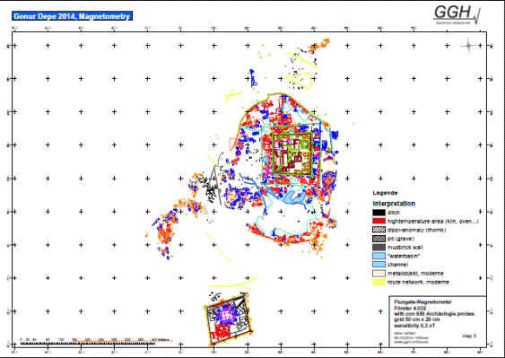This screenshot has width=505, height=358.
Task: Click the metalobjekt, moderne legend symbol
Action: (379, 274)
